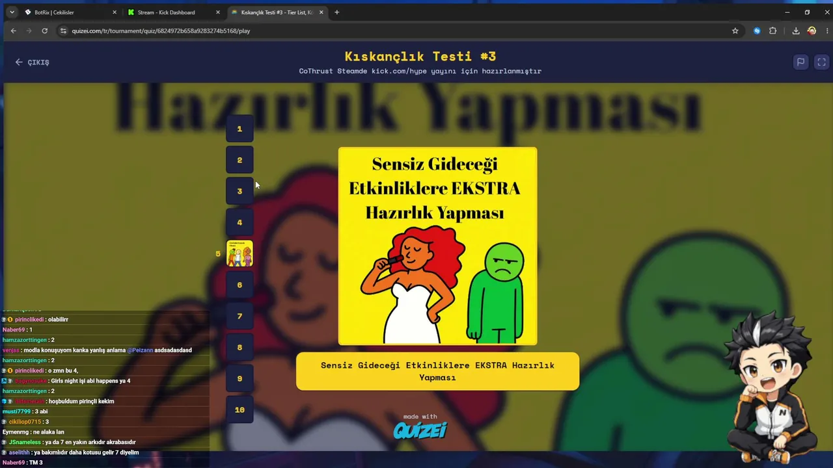
Task: Open the Quizei logo link
Action: point(420,430)
